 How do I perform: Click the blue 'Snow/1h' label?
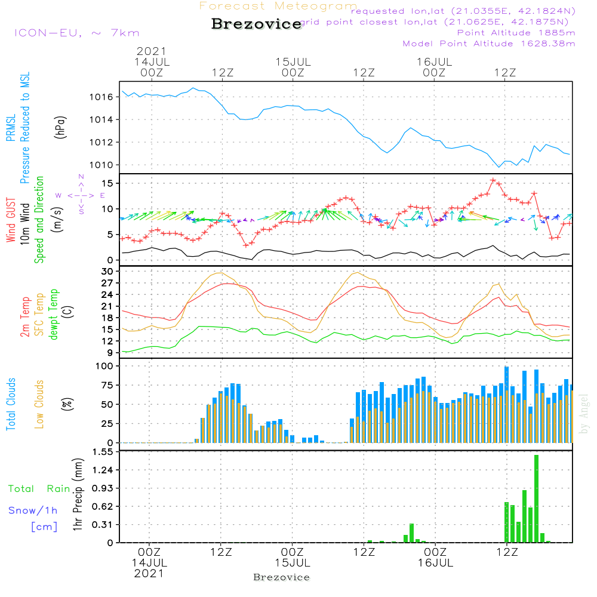(x=33, y=510)
